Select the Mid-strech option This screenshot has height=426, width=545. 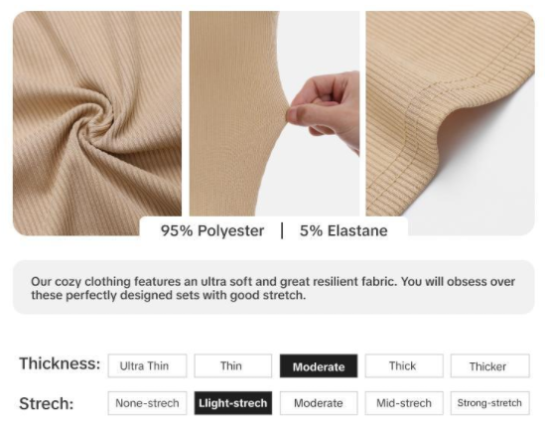click(404, 403)
